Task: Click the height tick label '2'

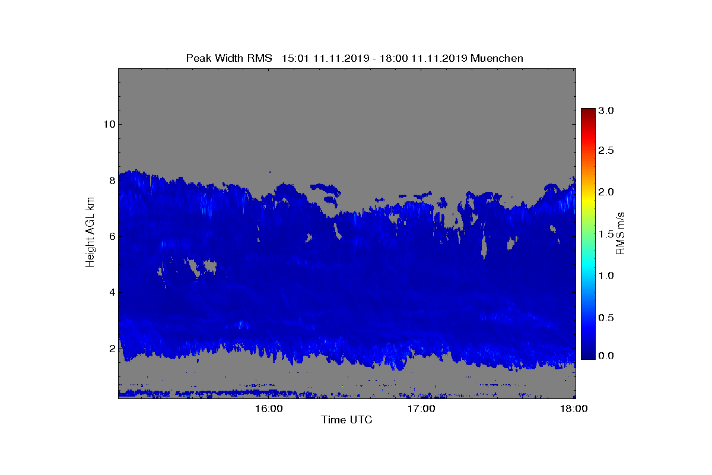Action: (111, 349)
